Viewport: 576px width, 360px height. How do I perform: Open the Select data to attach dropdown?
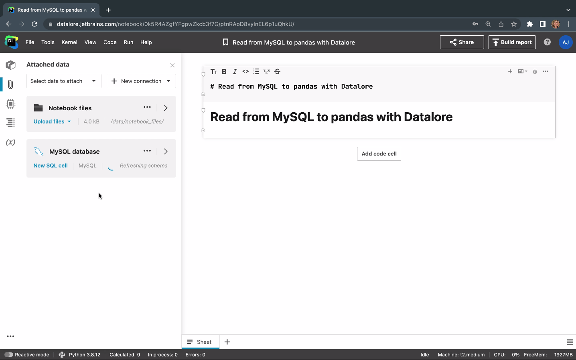[x=64, y=81]
